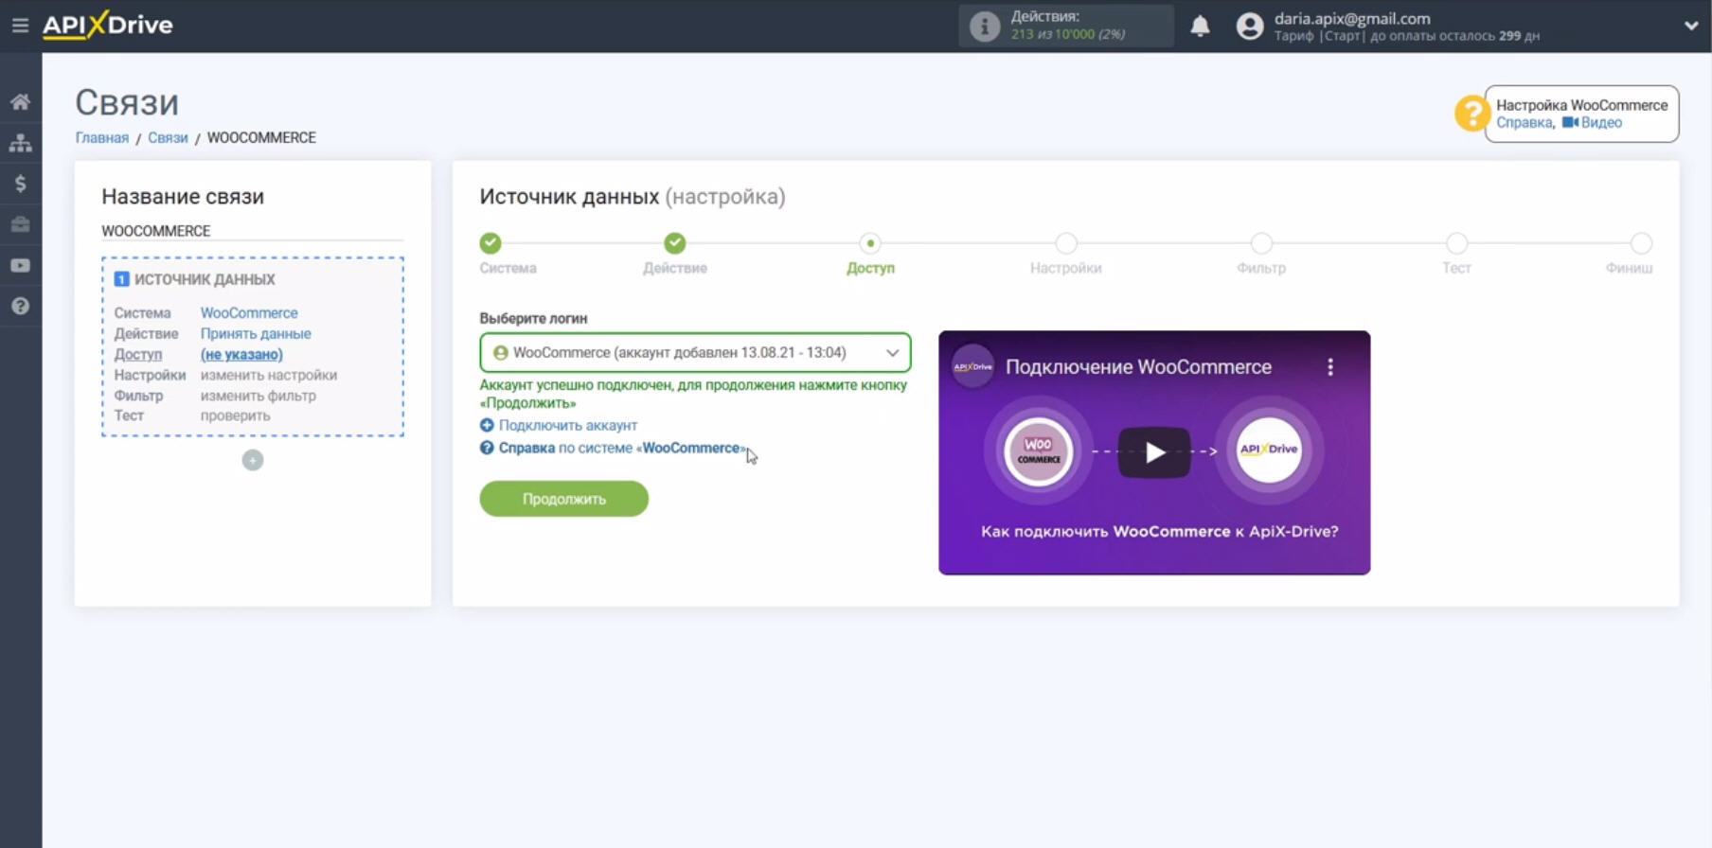Click the user avatar icon
Image resolution: width=1712 pixels, height=848 pixels.
pos(1250,26)
